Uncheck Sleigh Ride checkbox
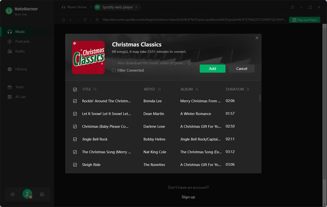 point(75,165)
